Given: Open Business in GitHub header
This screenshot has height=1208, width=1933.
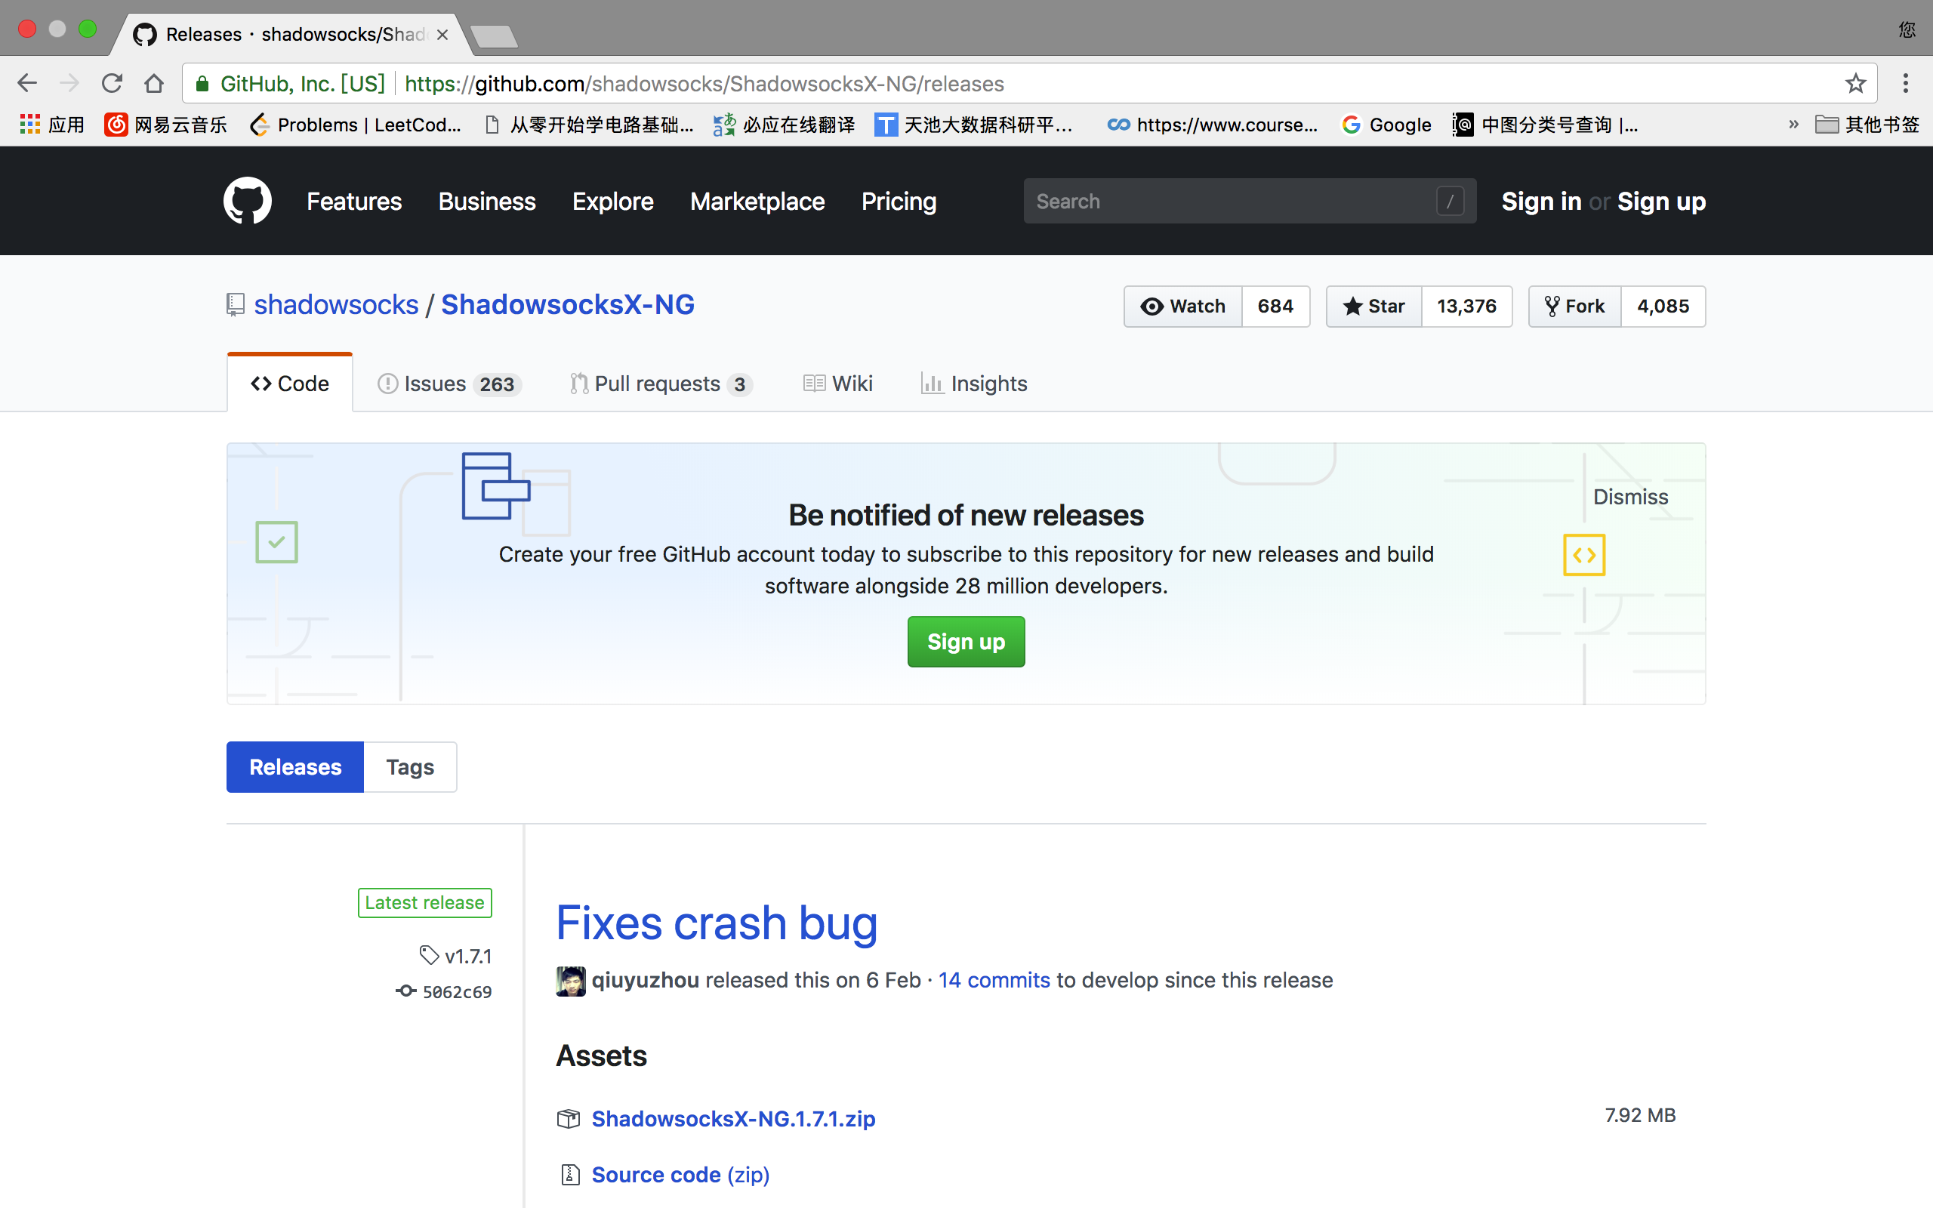Looking at the screenshot, I should coord(486,202).
